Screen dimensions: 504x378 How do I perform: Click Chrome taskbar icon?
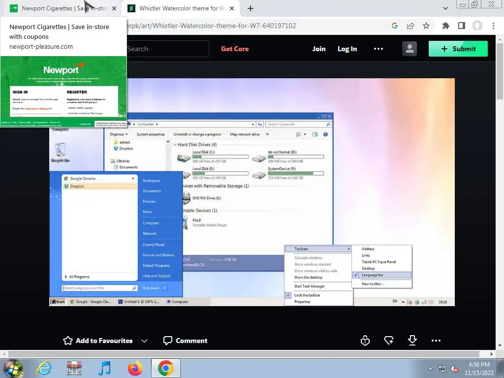pyautogui.click(x=165, y=368)
